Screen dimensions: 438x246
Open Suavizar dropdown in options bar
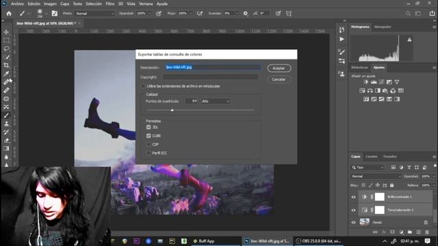coord(237,14)
